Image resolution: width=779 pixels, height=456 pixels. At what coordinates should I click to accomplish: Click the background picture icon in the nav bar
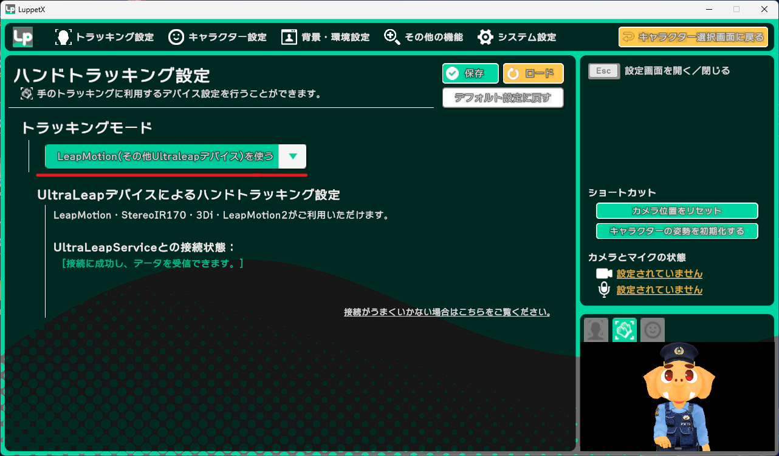coord(289,37)
